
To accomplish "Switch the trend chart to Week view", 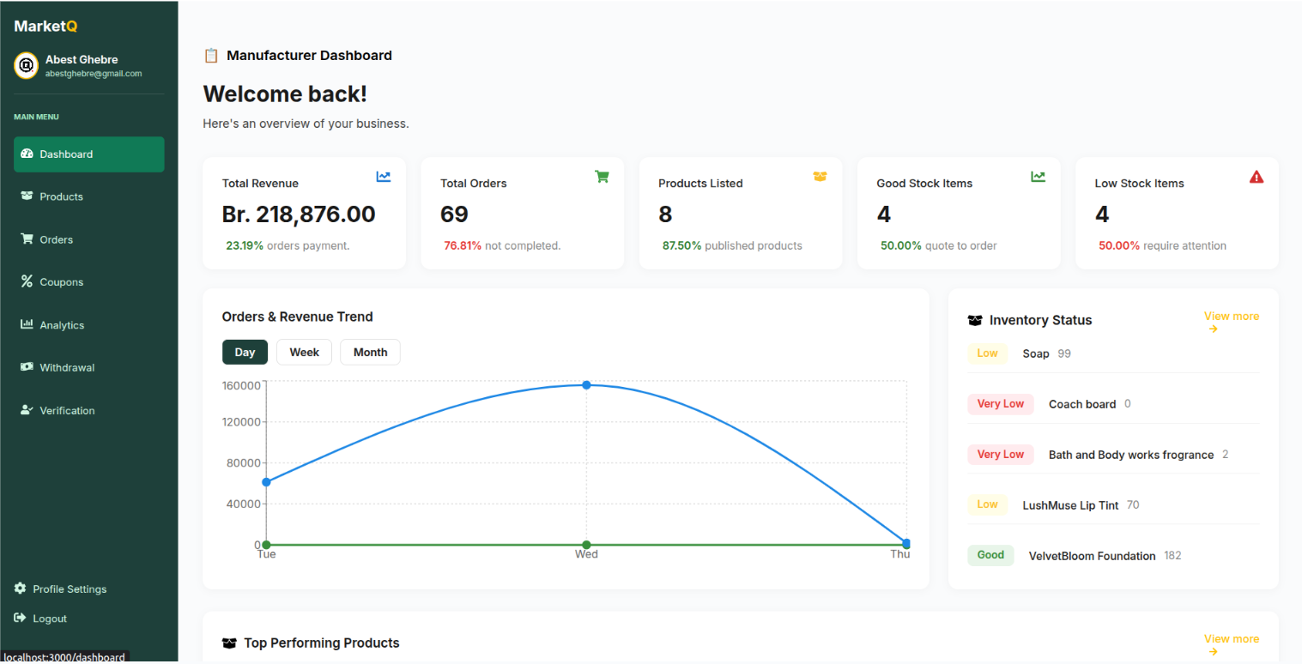I will [304, 353].
